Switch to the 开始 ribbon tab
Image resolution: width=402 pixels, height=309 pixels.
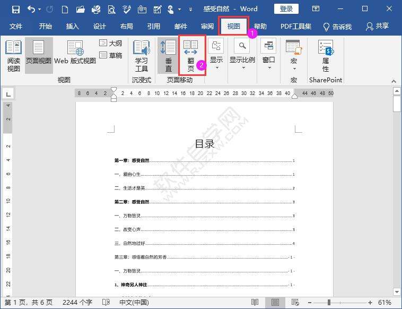pyautogui.click(x=46, y=26)
